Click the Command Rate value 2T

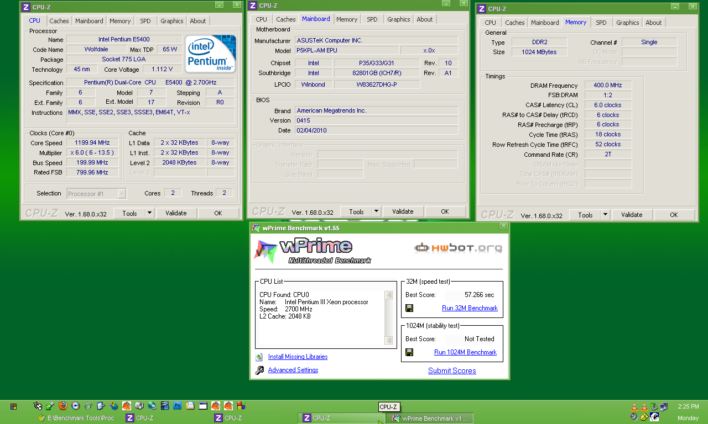click(x=608, y=155)
